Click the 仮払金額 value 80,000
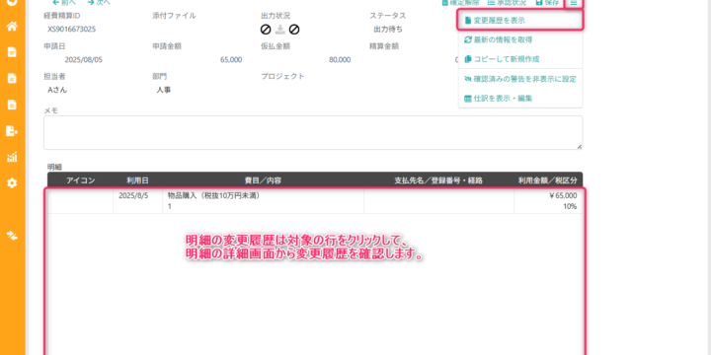 click(340, 60)
